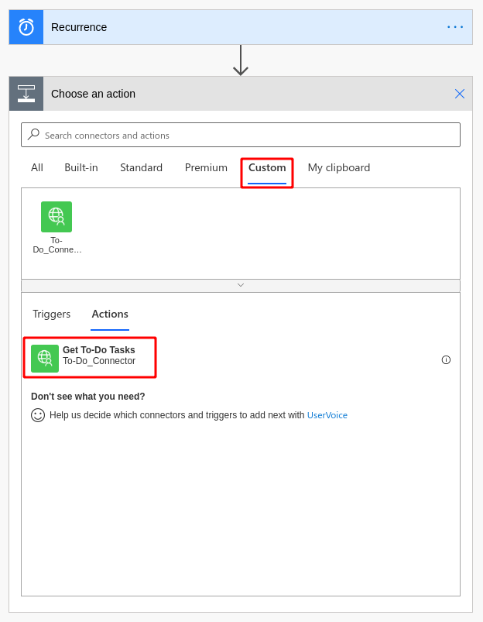
Task: Collapse the connectors list chevron
Action: pos(241,285)
